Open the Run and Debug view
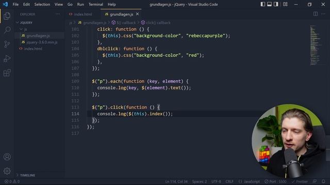The height and width of the screenshot is (185, 330). click(7, 59)
